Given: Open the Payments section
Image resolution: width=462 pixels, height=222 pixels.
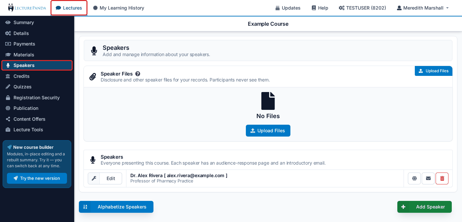Looking at the screenshot, I should point(37,44).
